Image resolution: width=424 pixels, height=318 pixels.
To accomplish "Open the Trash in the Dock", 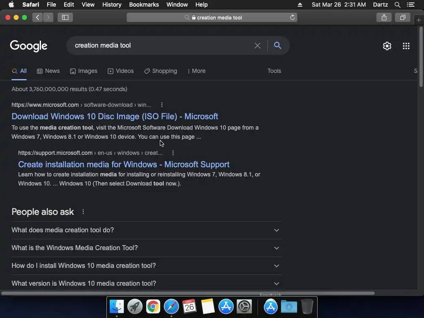I will pos(307,307).
